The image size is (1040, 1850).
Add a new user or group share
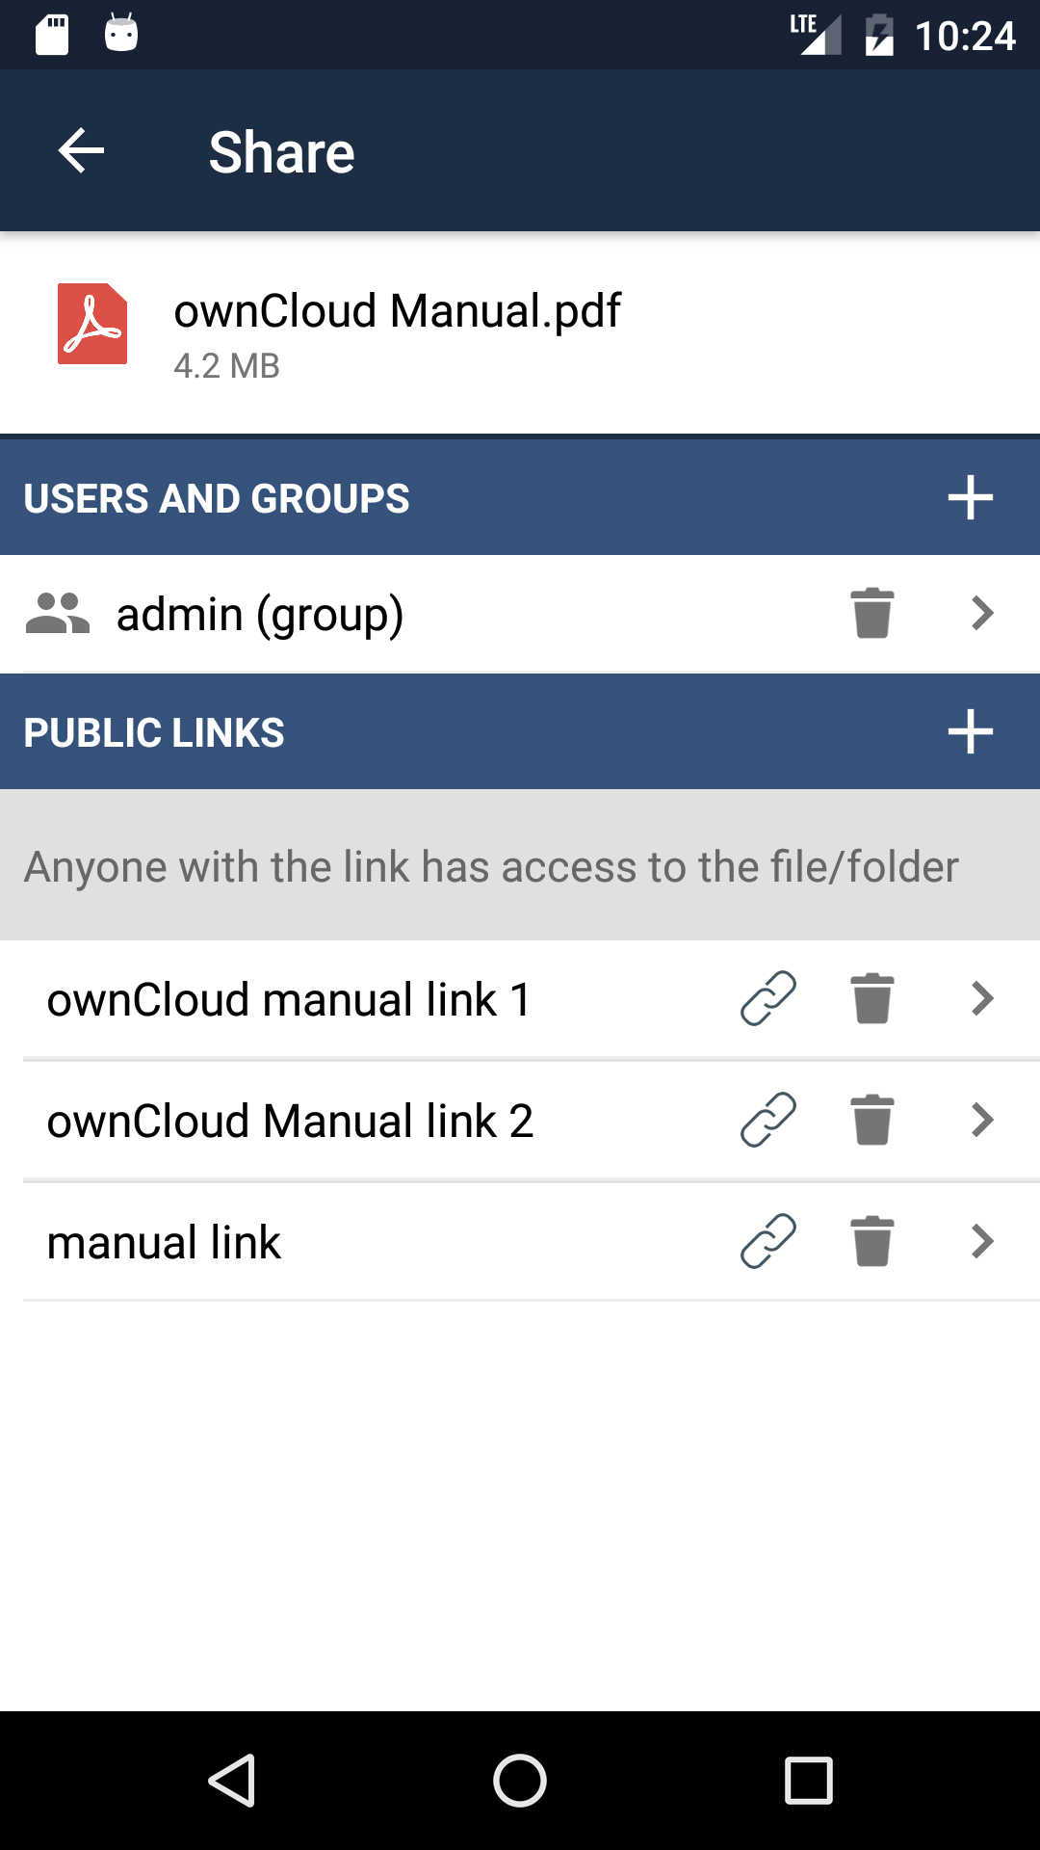coord(970,498)
